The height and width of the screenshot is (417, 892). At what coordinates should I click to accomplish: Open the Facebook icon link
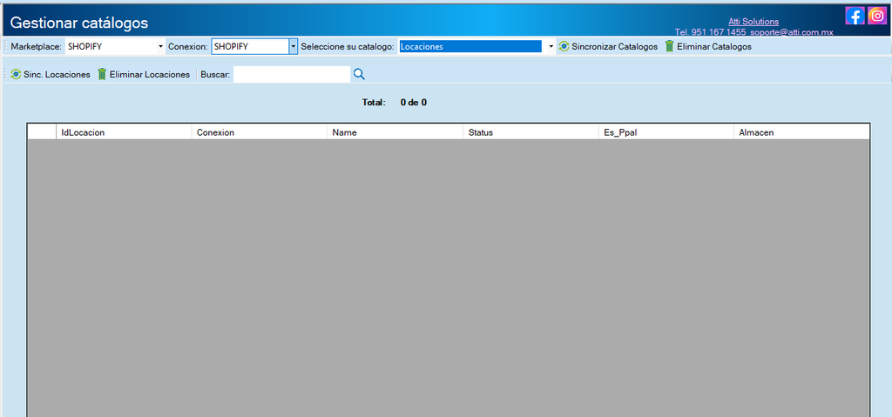(855, 16)
